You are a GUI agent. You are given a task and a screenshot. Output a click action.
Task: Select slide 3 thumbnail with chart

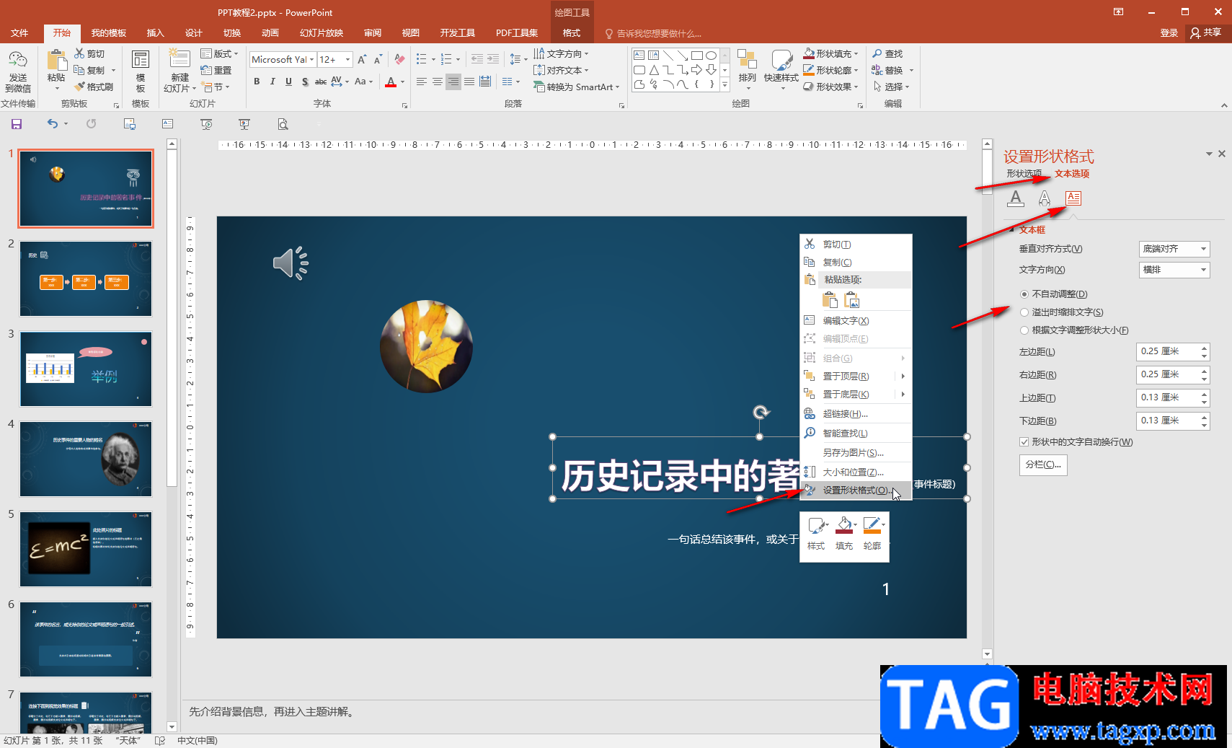(x=86, y=369)
